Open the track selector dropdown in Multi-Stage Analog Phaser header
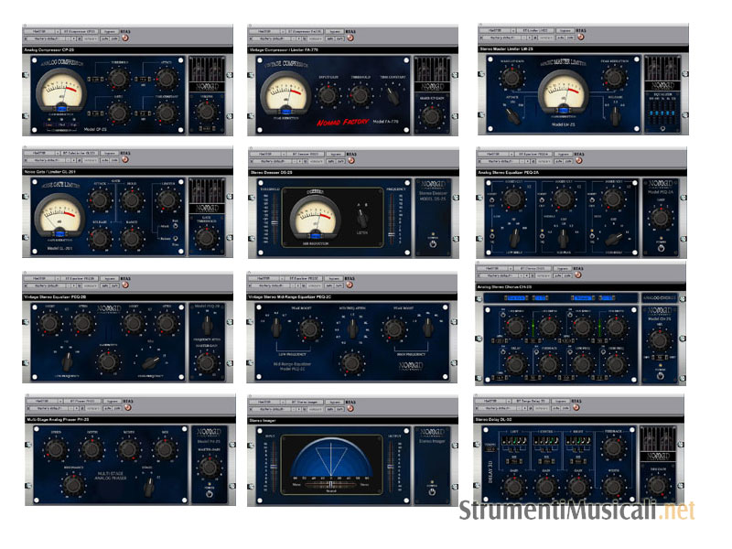Viewport: 732px width, 549px height. coord(40,400)
